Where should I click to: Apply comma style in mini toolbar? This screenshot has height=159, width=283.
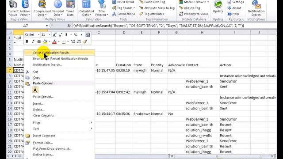81,35
